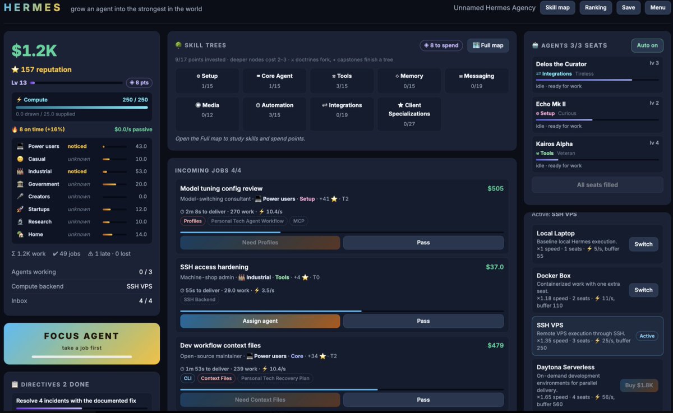Click the Focus Agent banner
This screenshot has height=413, width=673.
[x=82, y=344]
